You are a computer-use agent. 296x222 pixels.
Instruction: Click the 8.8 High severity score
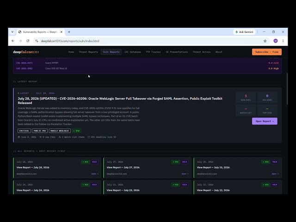(273, 68)
